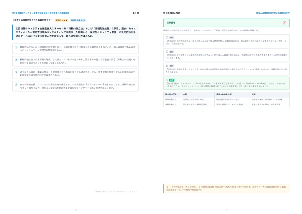
Task: Click the green 正解 badge in explanation ④
Action: coord(172,80)
